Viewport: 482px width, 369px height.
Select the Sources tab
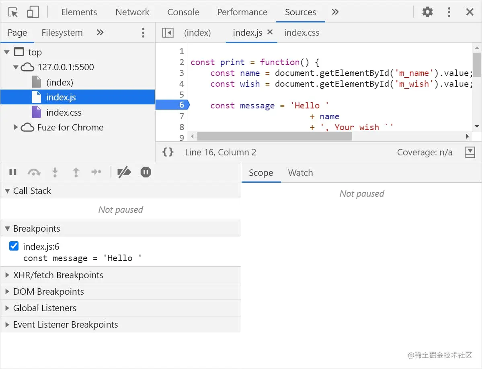300,12
